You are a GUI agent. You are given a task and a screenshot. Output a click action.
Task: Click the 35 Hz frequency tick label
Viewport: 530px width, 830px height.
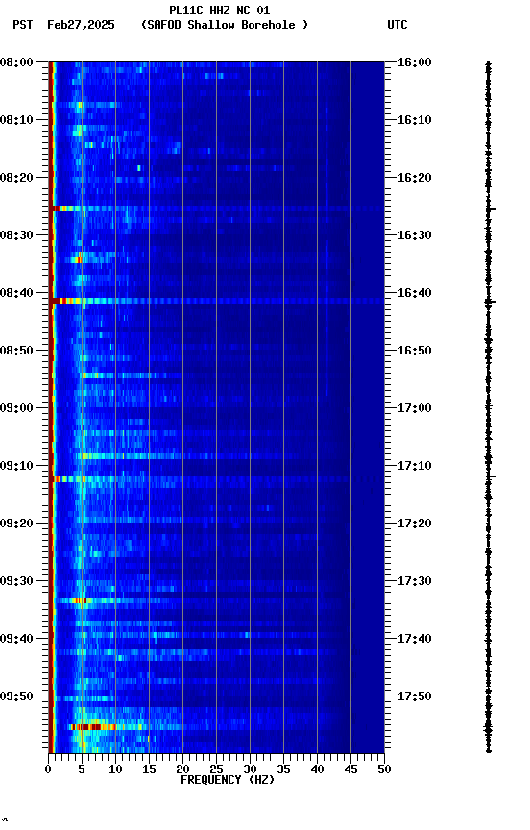283,769
